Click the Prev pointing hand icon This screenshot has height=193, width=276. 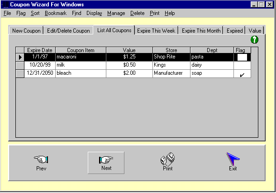tap(41, 159)
